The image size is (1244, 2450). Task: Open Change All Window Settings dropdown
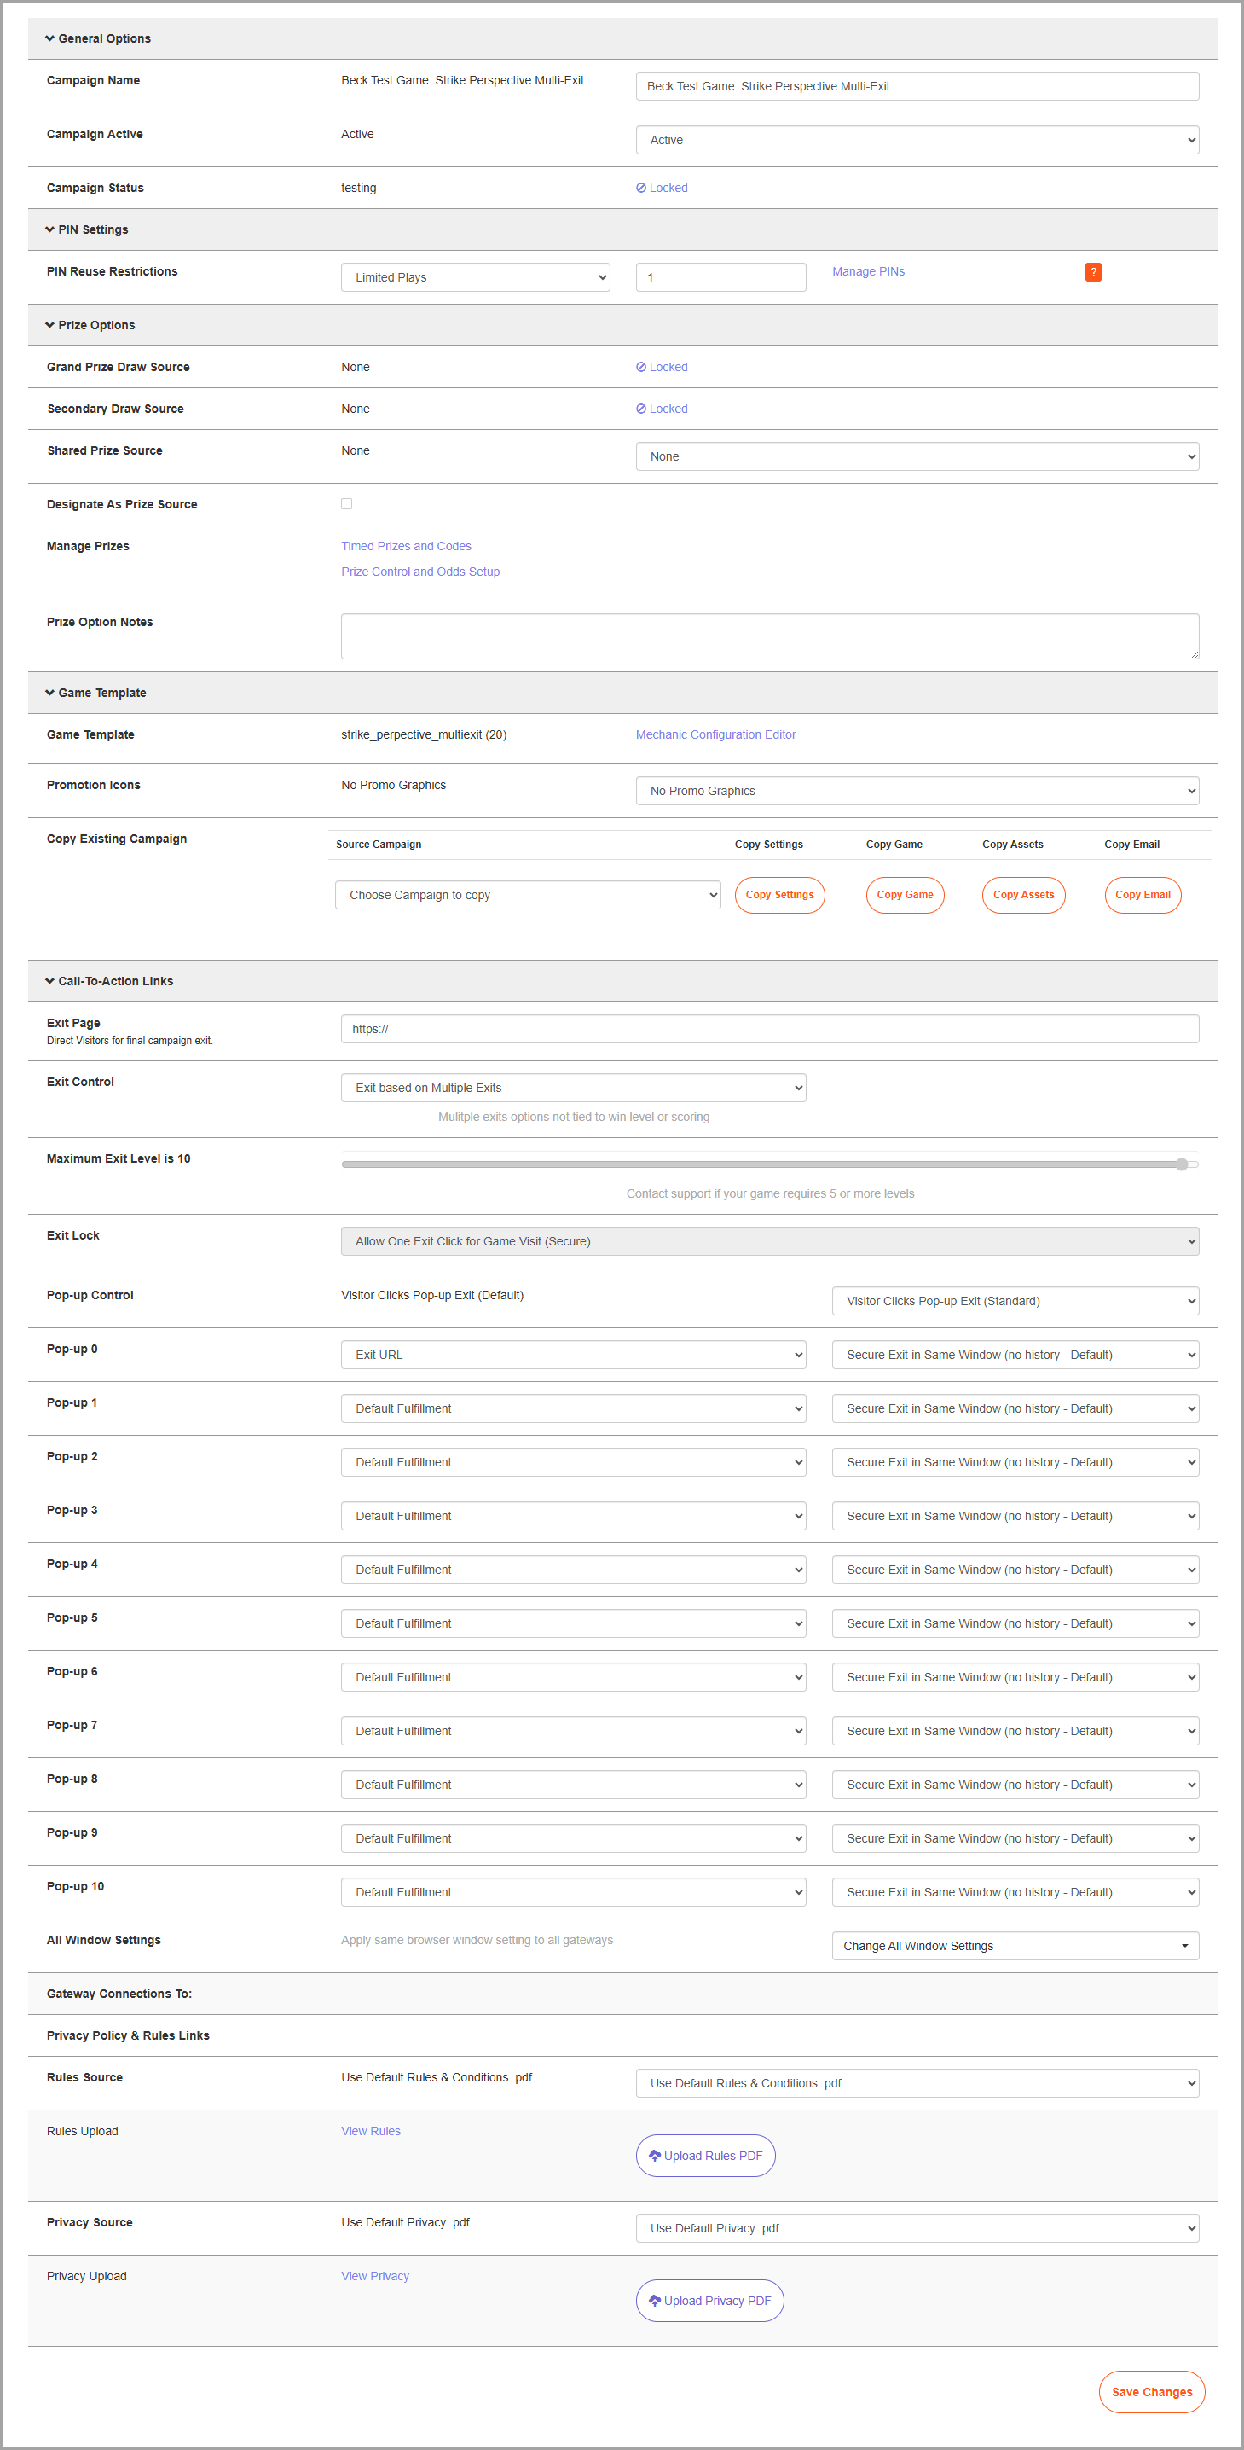1015,1946
